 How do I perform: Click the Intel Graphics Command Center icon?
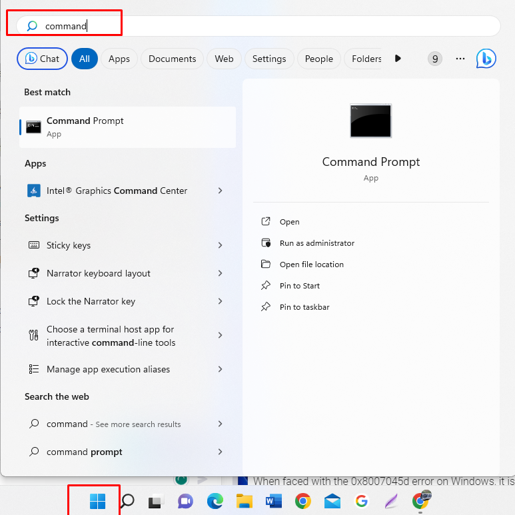click(34, 191)
